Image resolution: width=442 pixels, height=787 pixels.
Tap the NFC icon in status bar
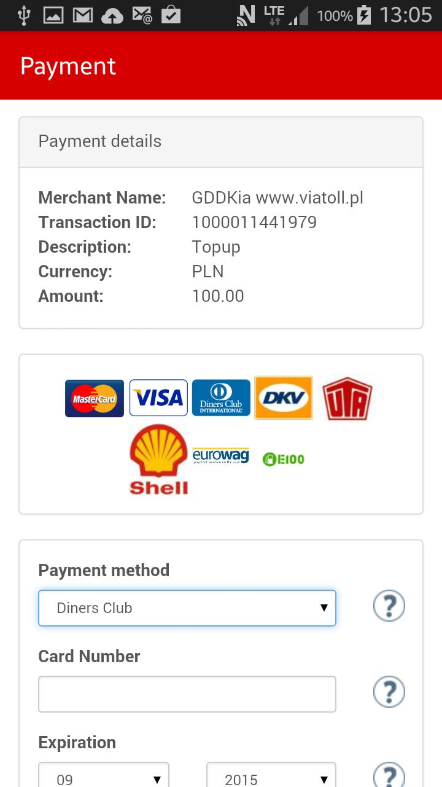(x=246, y=15)
